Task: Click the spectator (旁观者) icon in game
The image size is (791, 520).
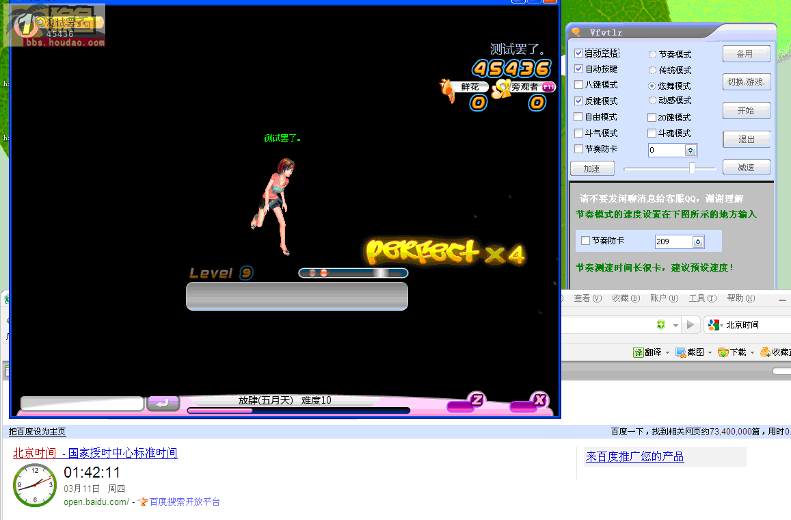Action: (502, 89)
